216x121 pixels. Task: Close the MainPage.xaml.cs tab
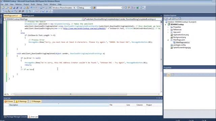[x=20, y=16]
